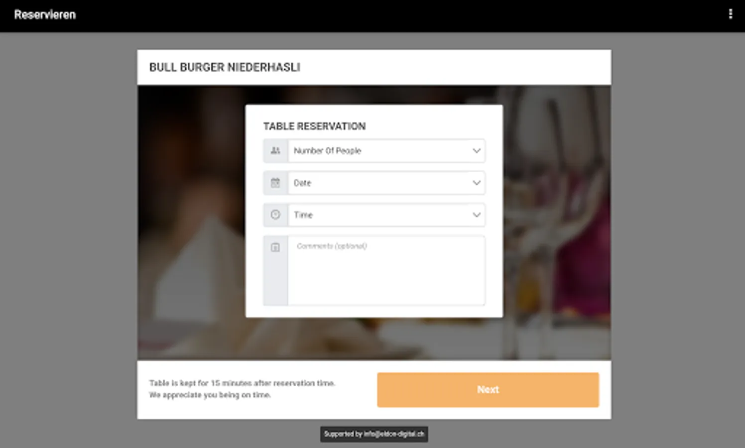The height and width of the screenshot is (448, 745).
Task: Click the calendar icon beside Date
Action: [x=275, y=183]
